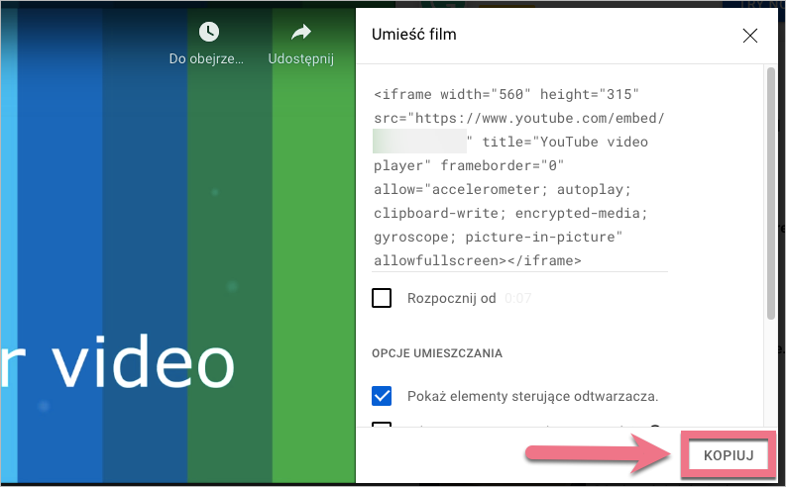Uncheck Pokaż elementy sterujące odtwarzacza checkbox
The width and height of the screenshot is (786, 487).
[x=382, y=396]
